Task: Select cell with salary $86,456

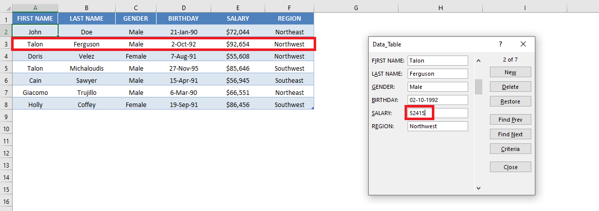Action: [x=237, y=104]
